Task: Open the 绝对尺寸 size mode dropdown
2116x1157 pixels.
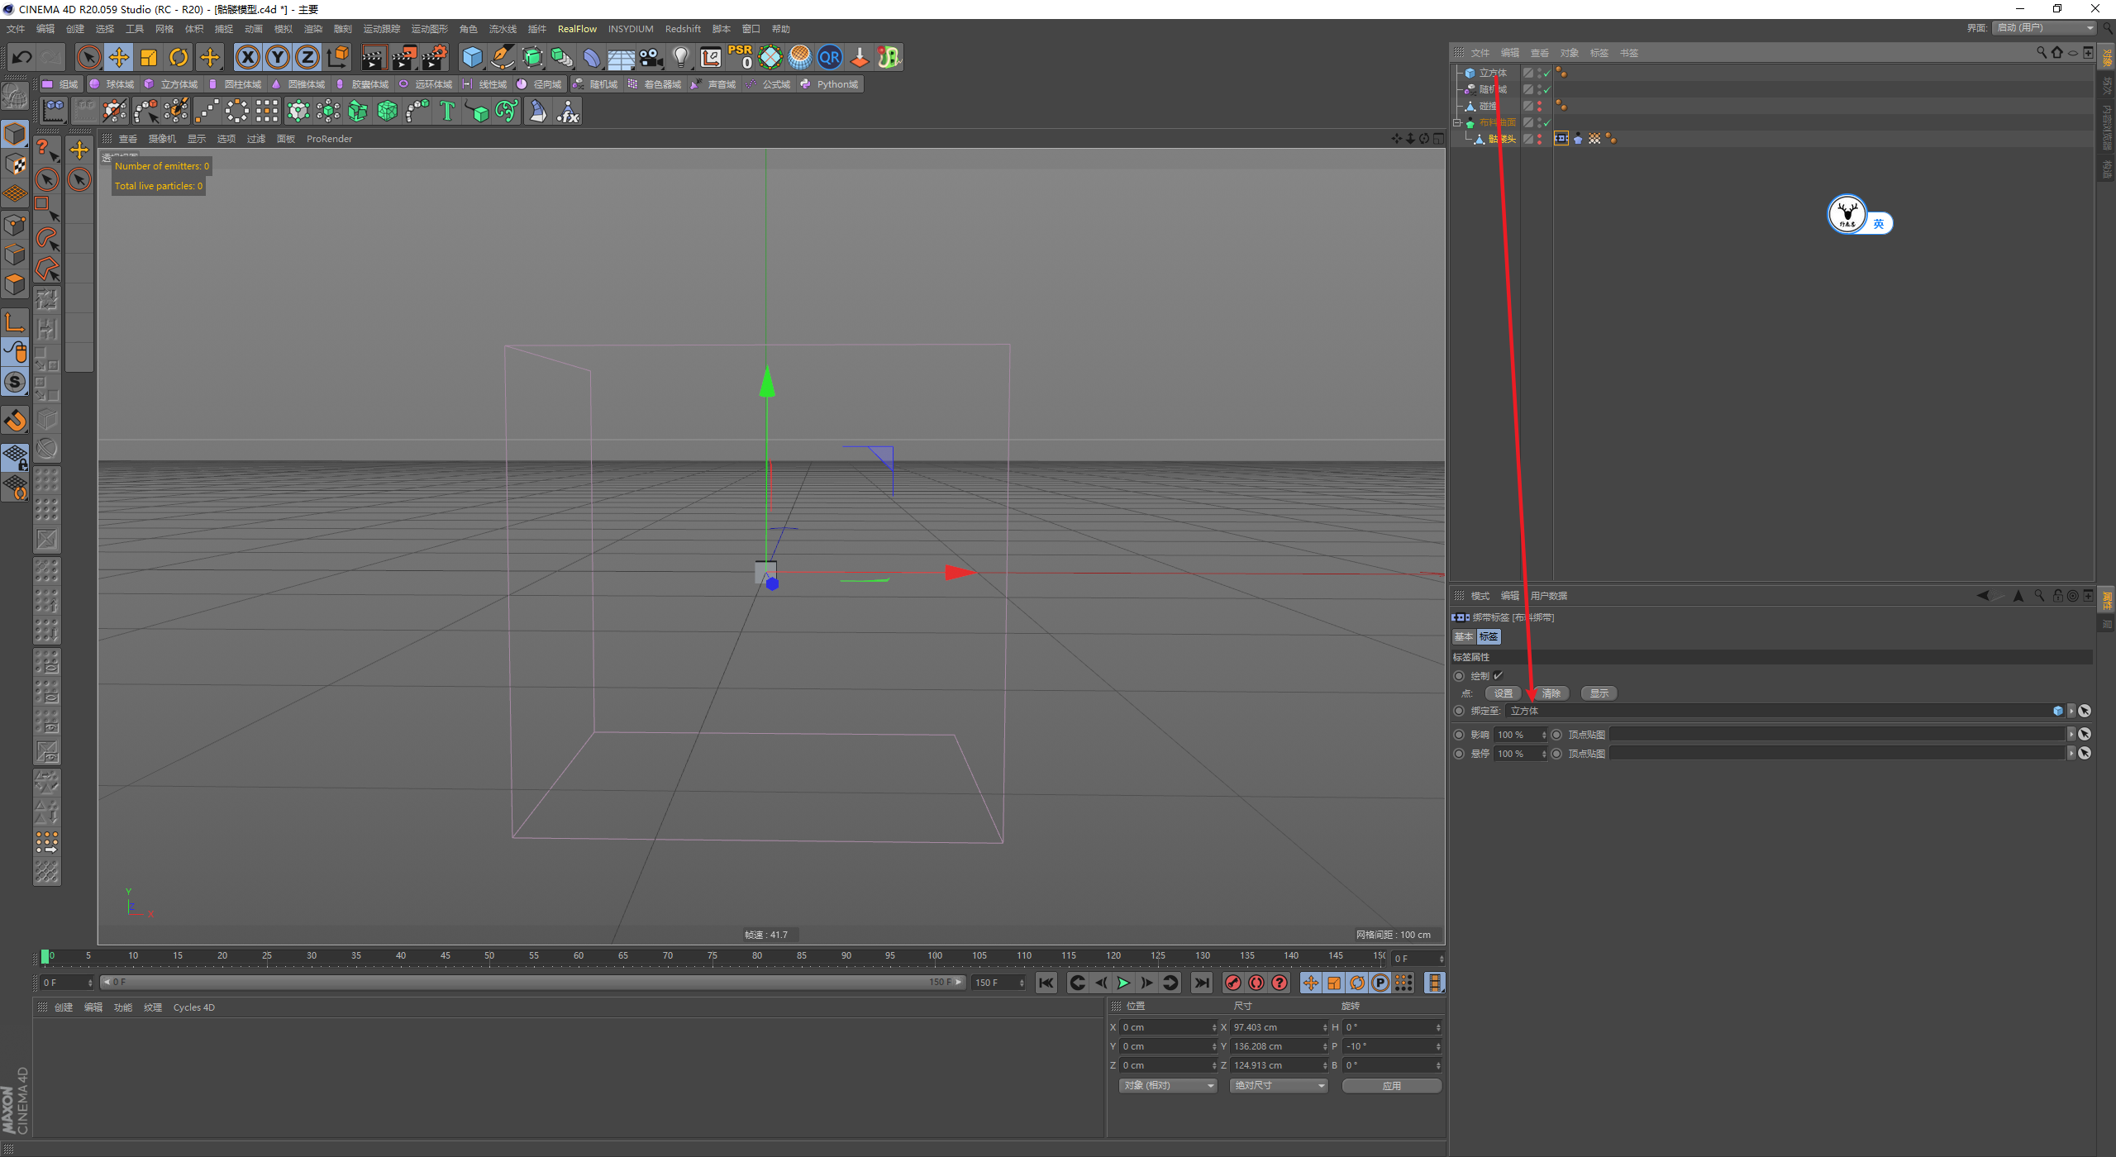Action: (x=1278, y=1086)
